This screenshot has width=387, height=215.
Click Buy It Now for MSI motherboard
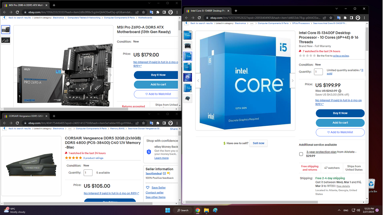(x=158, y=75)
